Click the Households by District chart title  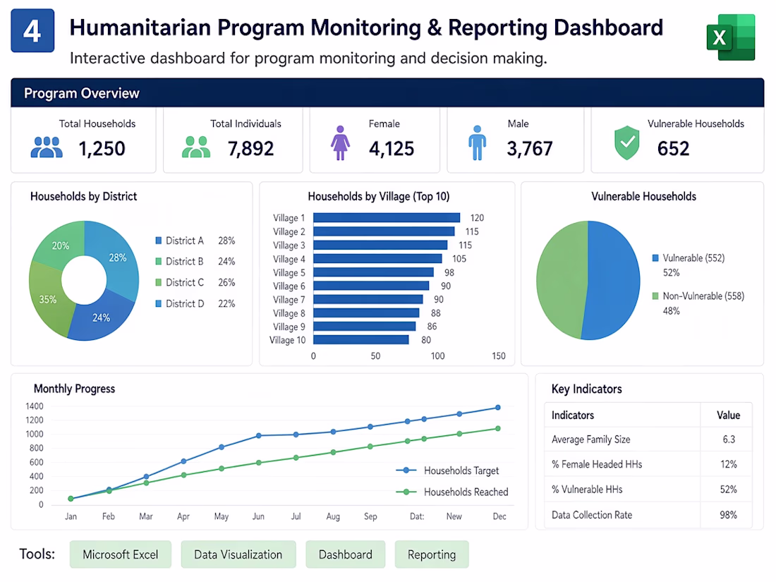[x=84, y=197]
